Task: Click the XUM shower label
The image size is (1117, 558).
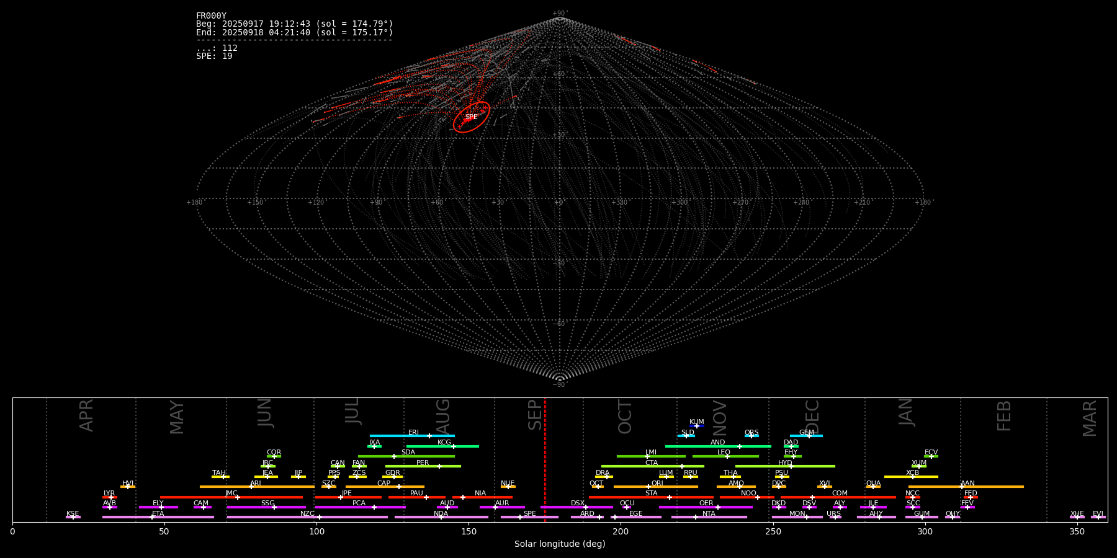Action: pos(919,463)
